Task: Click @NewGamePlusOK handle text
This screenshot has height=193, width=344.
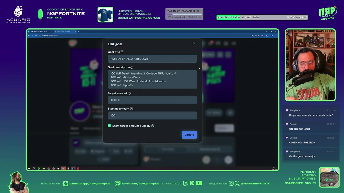Action: pos(255,184)
